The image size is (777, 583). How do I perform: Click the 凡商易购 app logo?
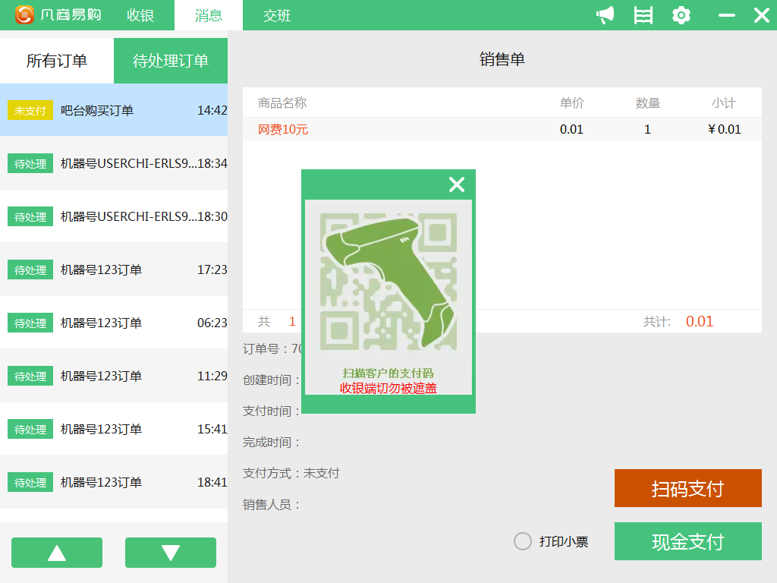point(58,15)
